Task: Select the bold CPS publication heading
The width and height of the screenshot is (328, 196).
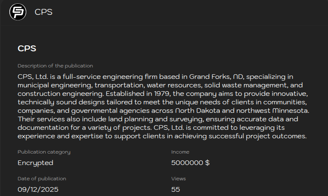Action: [x=27, y=48]
